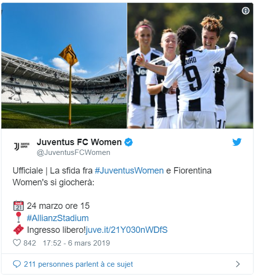Click the red pin location emoji
The image size is (255, 276).
(19, 217)
